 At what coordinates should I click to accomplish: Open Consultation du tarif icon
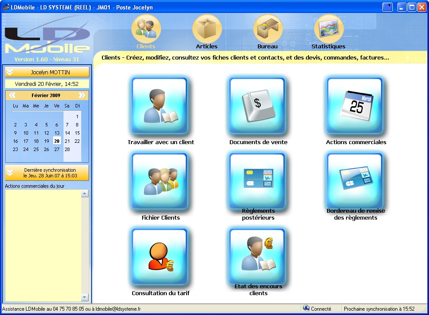[159, 257]
